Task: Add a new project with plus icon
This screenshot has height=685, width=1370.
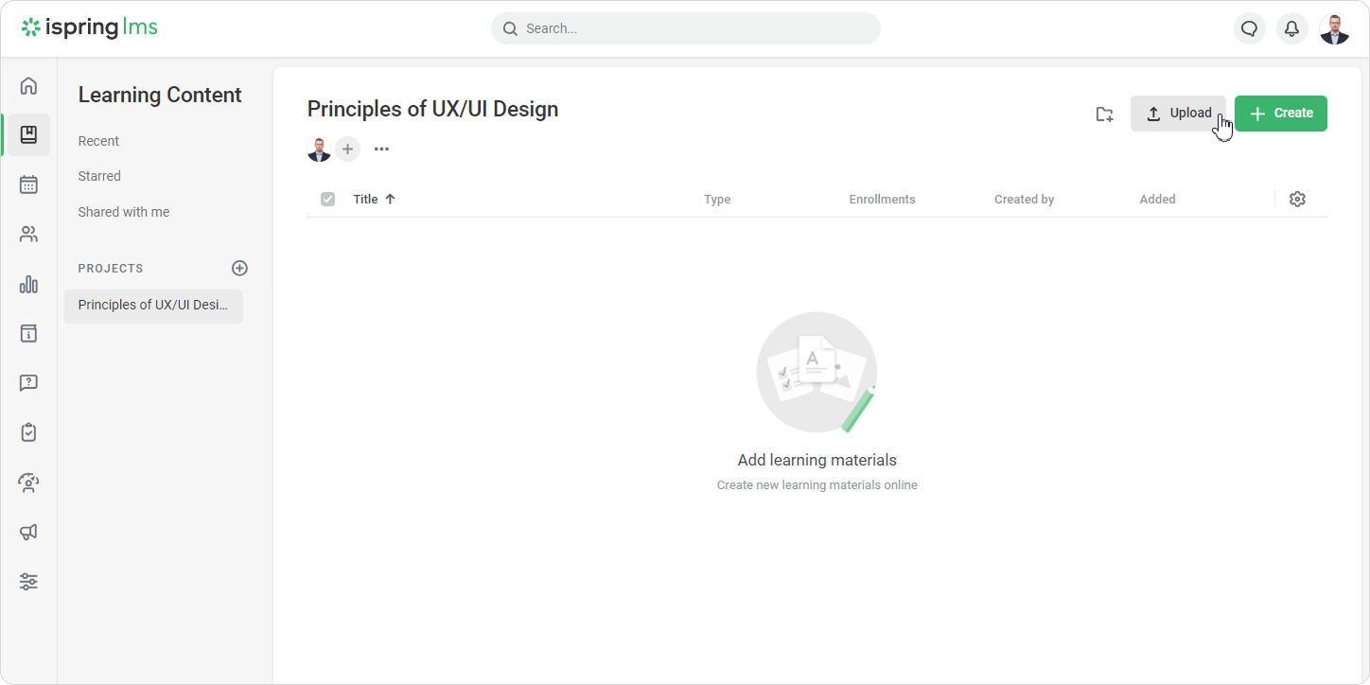Action: [x=239, y=269]
